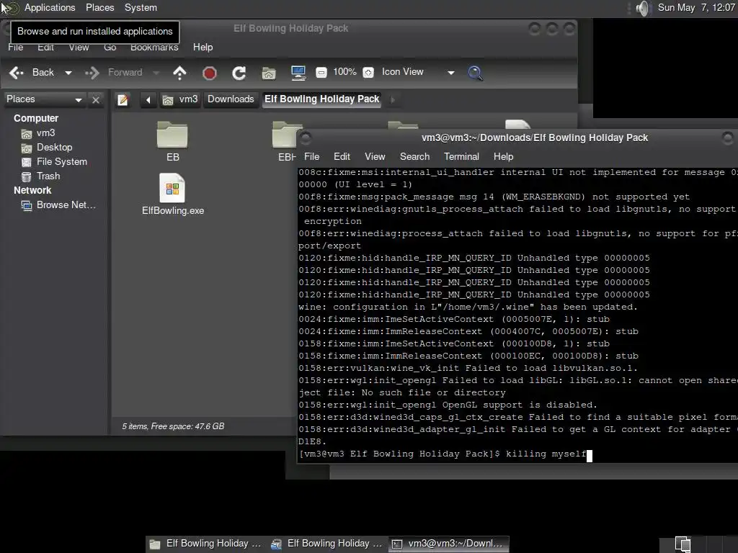Go up to the parent folder
Screen dimensions: 738x553
pyautogui.click(x=179, y=73)
